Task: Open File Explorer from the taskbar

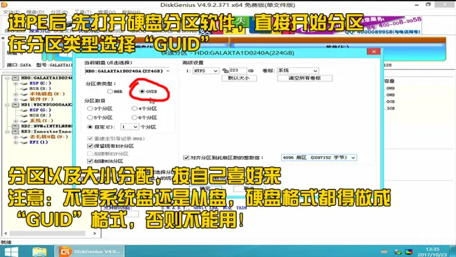Action: point(39,251)
